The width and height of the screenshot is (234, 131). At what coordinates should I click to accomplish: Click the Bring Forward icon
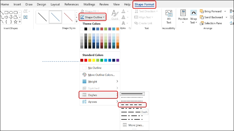(202, 11)
